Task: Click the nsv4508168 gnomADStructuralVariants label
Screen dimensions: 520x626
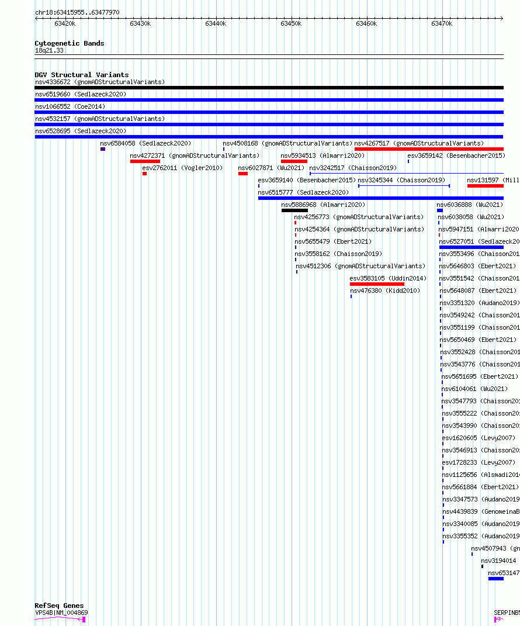Action: pyautogui.click(x=287, y=143)
